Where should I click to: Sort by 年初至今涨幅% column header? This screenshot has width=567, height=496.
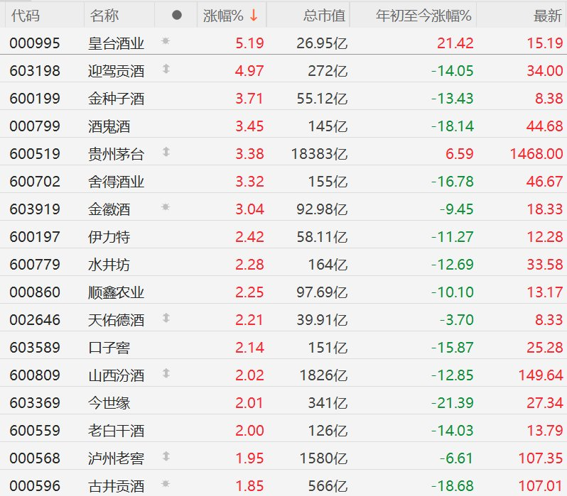(423, 15)
